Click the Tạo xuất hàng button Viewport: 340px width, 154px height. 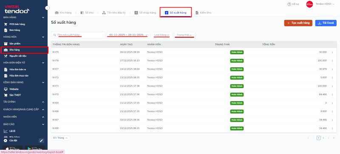(298, 23)
